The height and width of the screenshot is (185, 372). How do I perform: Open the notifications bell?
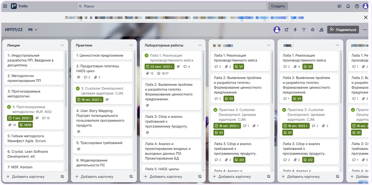[348, 6]
